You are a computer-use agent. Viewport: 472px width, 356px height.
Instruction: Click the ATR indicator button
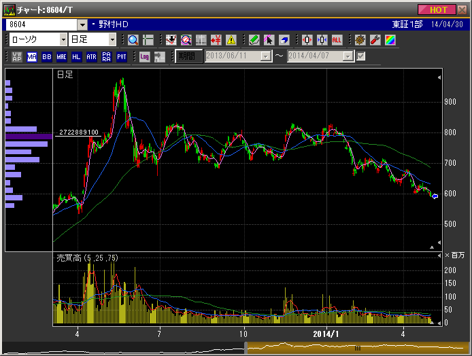[x=91, y=56]
